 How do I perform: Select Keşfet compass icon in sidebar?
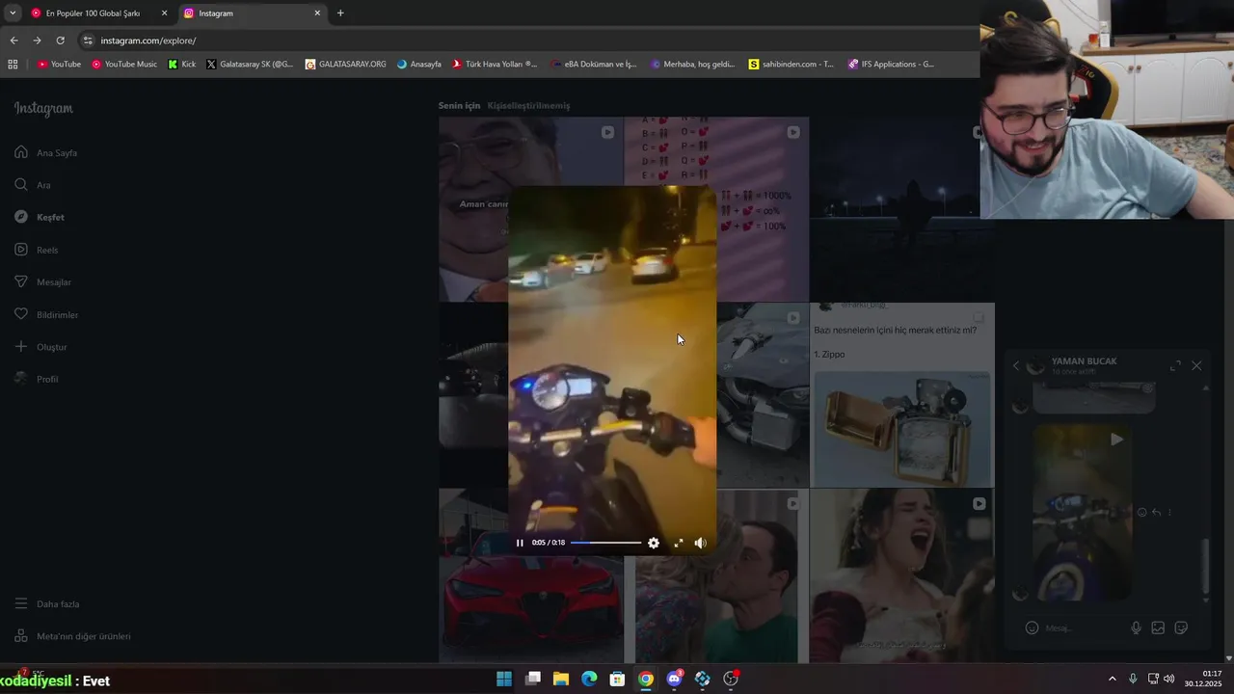tap(20, 217)
